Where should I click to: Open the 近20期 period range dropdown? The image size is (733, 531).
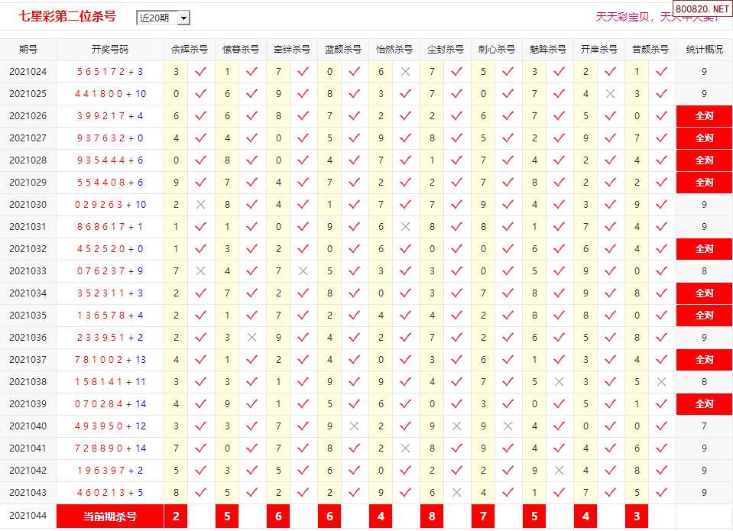tap(163, 18)
